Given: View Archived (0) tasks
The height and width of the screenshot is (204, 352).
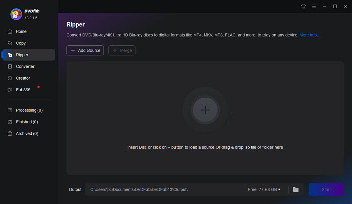Looking at the screenshot, I should [27, 133].
